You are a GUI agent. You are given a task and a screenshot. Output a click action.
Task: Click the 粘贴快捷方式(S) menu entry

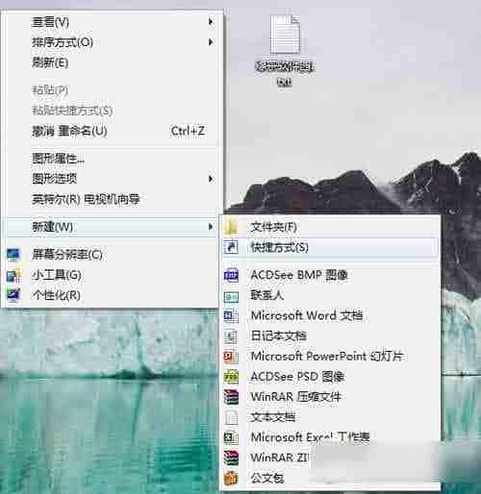112,111
